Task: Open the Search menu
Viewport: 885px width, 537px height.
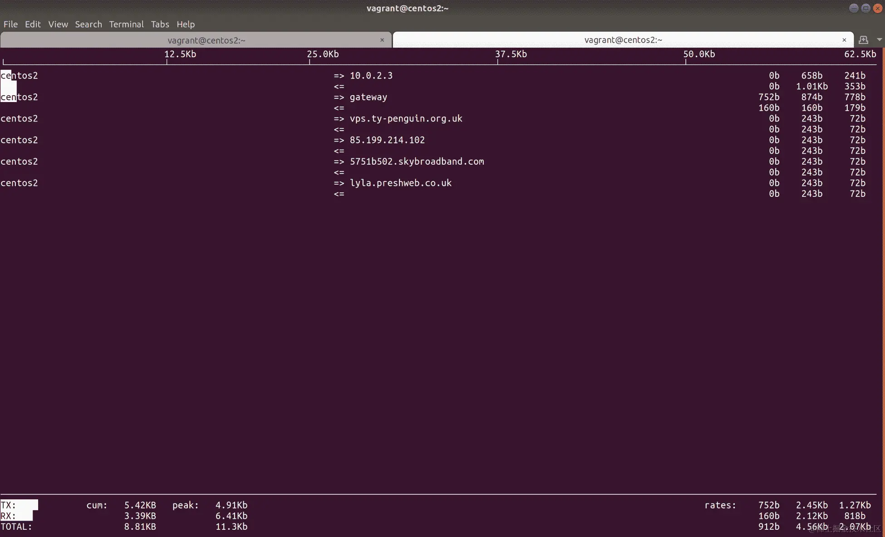Action: (x=88, y=24)
